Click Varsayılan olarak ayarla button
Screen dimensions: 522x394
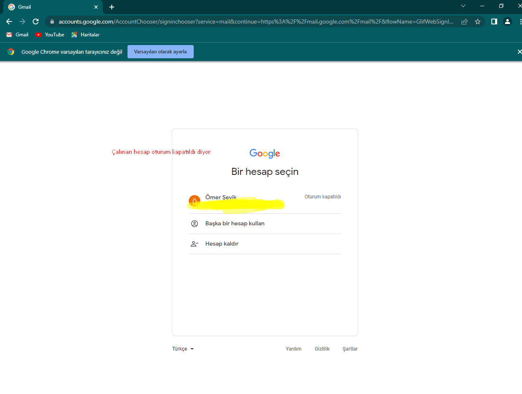[x=161, y=52]
